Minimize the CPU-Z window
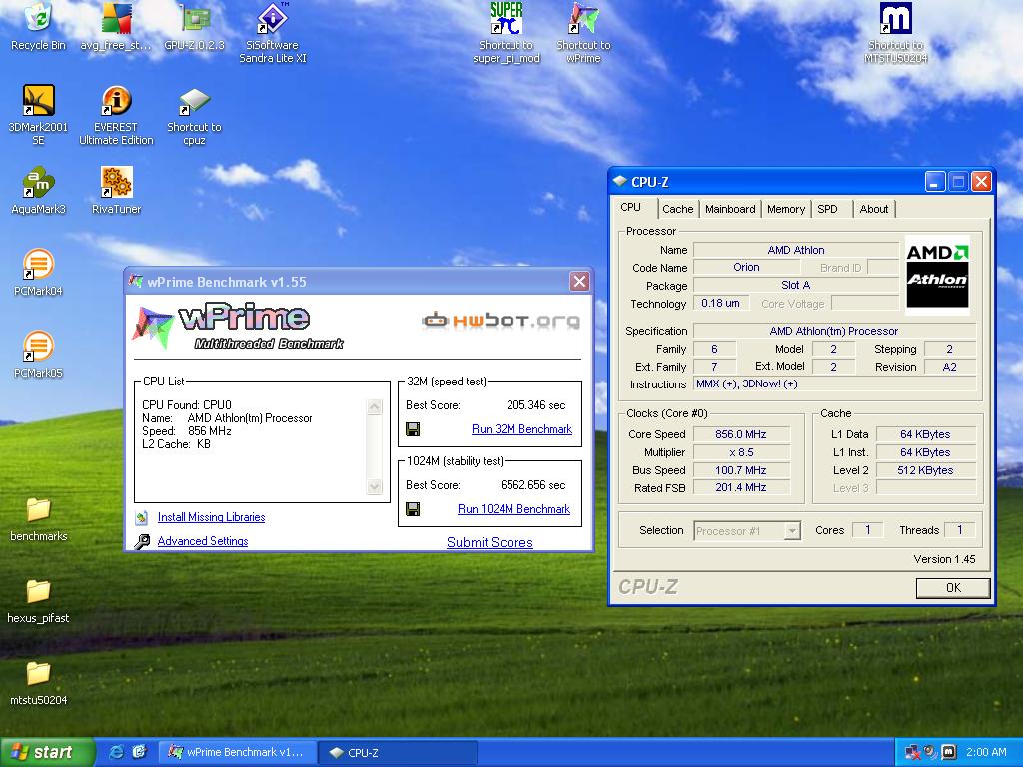The image size is (1023, 767). pyautogui.click(x=935, y=182)
